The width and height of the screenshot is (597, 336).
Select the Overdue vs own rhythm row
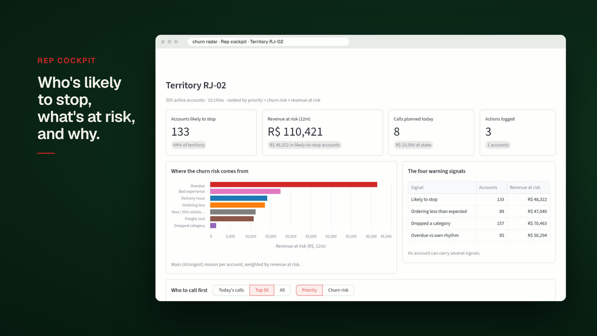[x=479, y=236]
